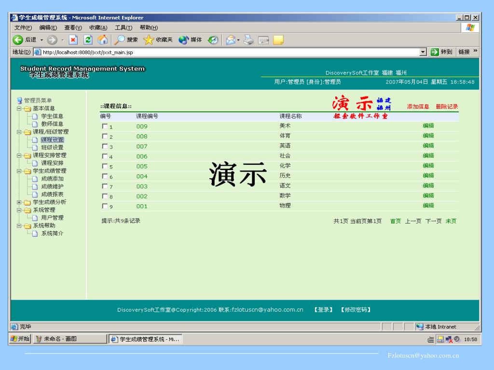Screen dimensions: 494x370
Task: Click the page icon in address bar
Action: [38, 52]
